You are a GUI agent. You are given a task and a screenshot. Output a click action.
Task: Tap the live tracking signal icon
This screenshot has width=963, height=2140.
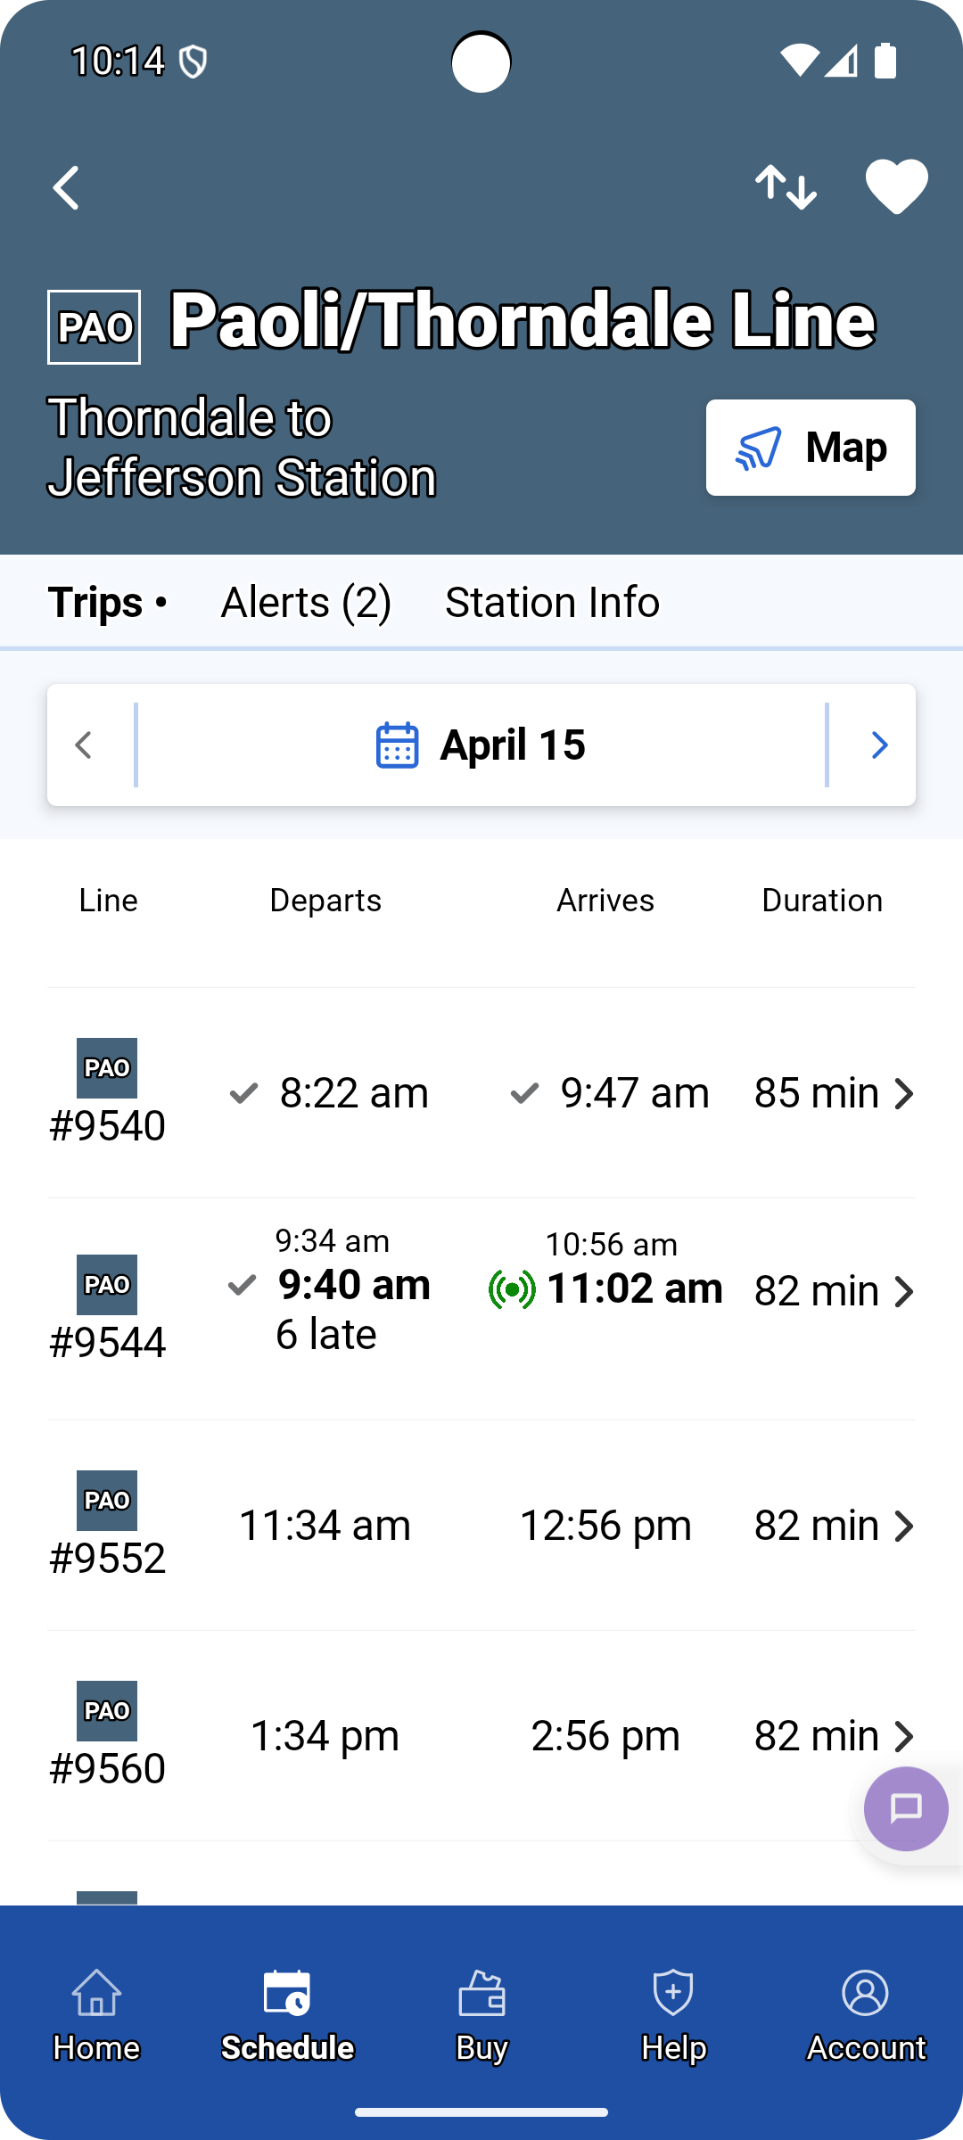512,1290
